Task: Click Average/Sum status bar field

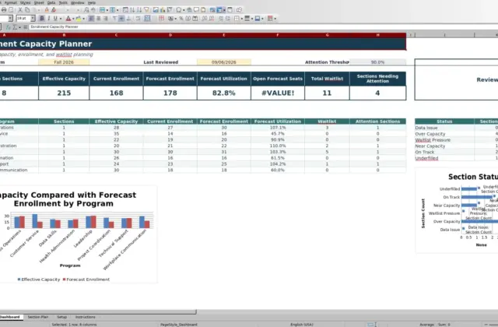Action: click(x=435, y=325)
